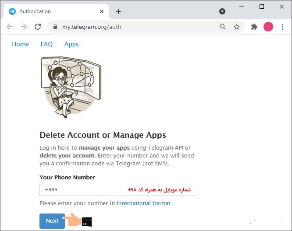
Task: Click the browser forward arrow
Action: pos(24,27)
